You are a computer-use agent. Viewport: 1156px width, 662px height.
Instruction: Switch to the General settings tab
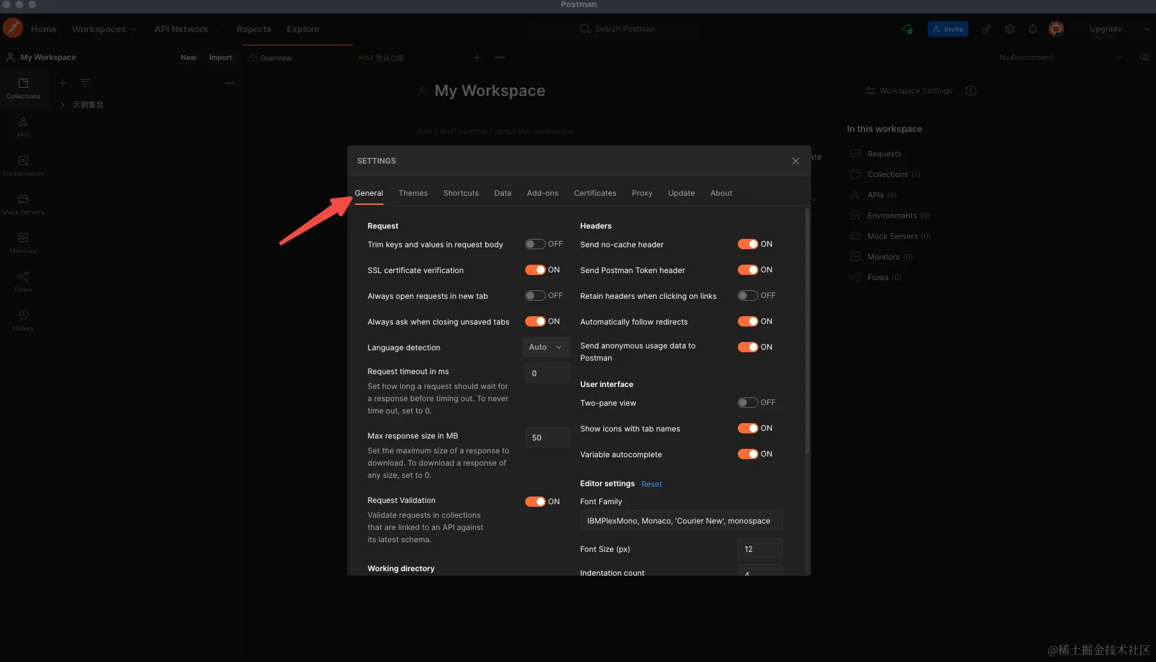(369, 193)
